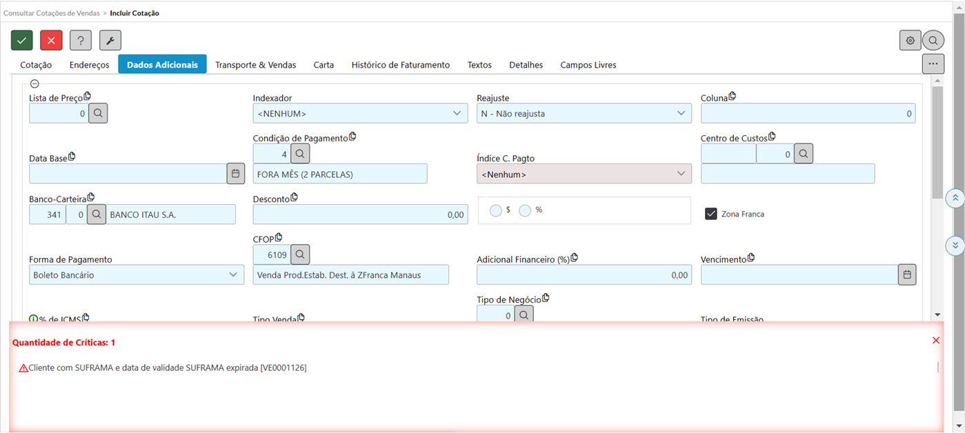Open the Forma de Pagamento dropdown

[136, 274]
